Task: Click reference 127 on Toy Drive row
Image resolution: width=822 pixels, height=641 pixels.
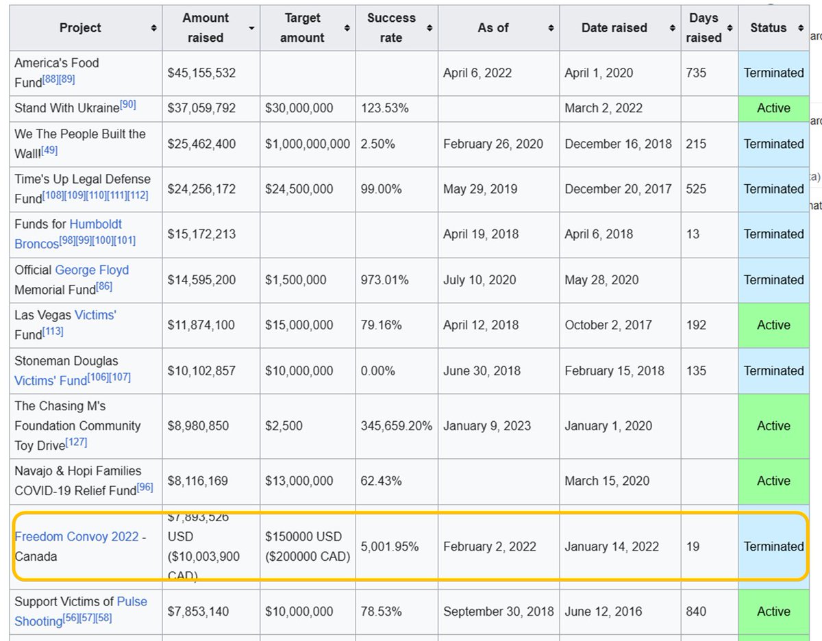Action: [x=76, y=442]
